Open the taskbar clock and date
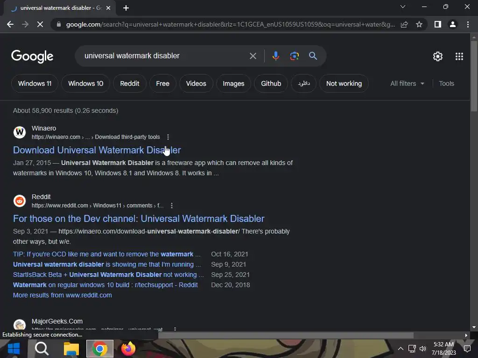The image size is (478, 358). coord(443,349)
